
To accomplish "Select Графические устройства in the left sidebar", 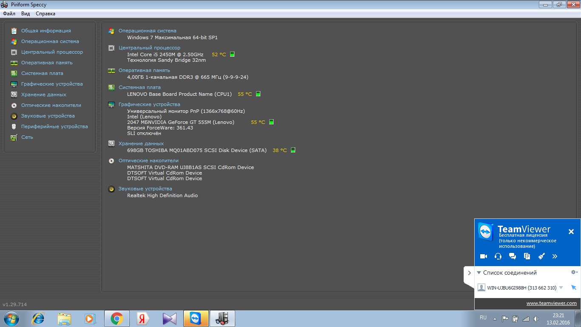I will pos(52,84).
